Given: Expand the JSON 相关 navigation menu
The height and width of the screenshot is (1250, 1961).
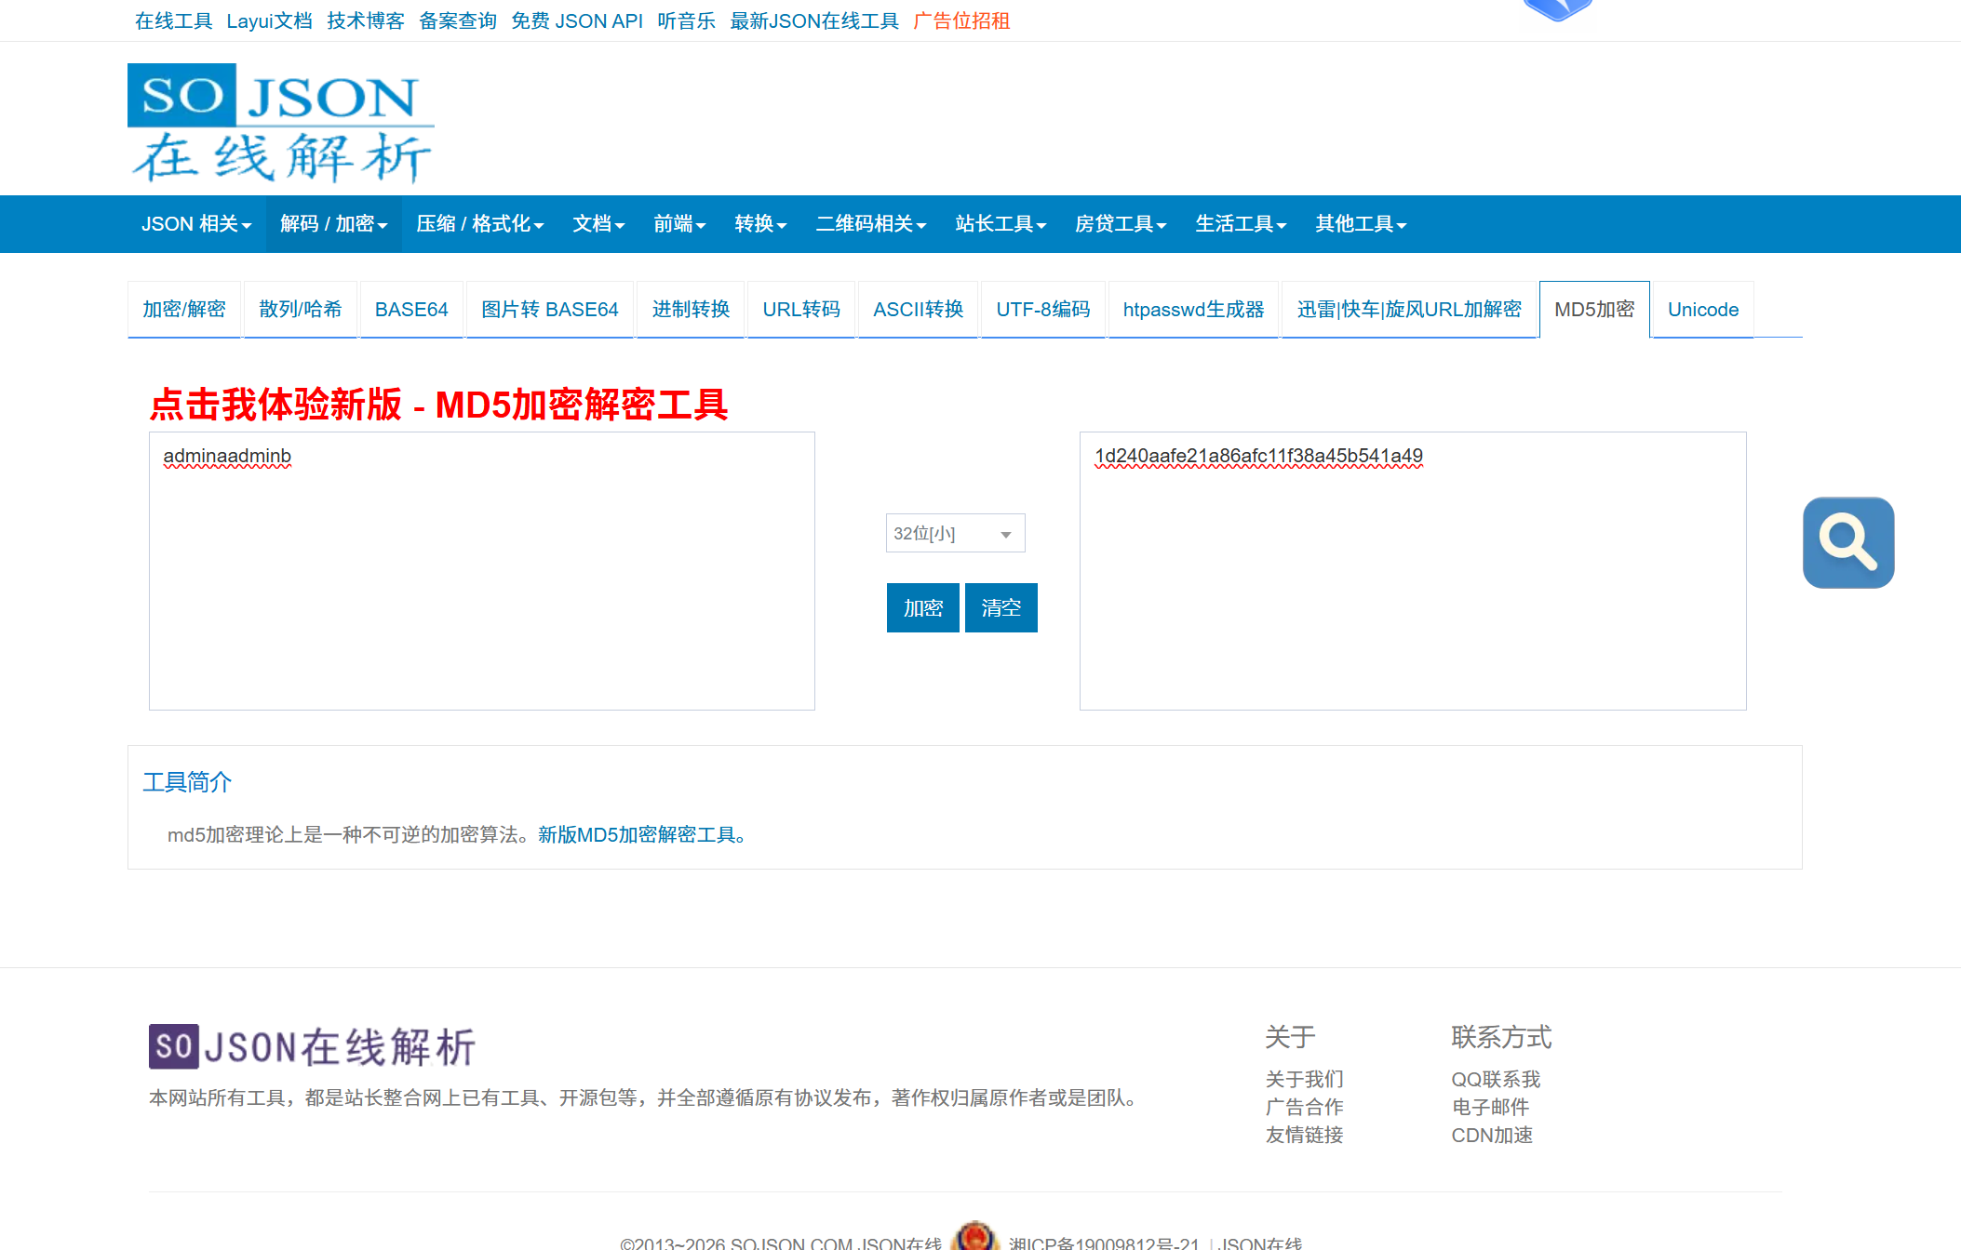Looking at the screenshot, I should [196, 224].
